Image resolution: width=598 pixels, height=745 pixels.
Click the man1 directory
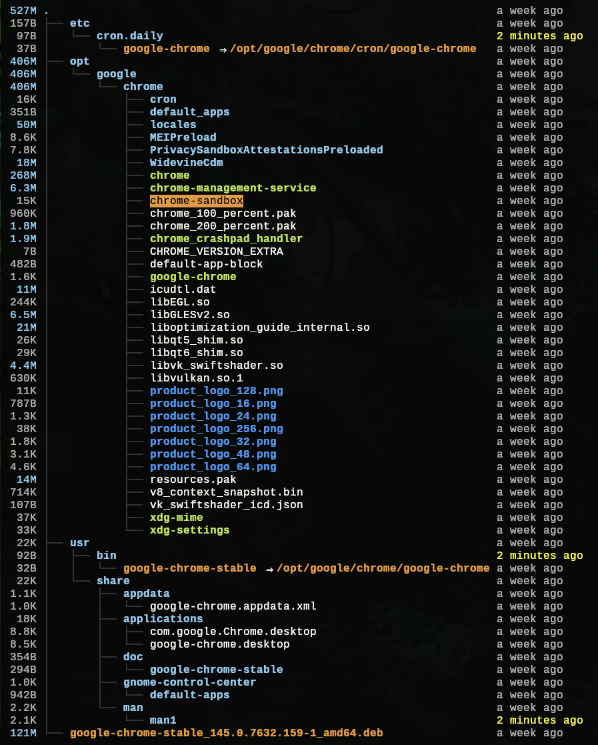[x=163, y=720]
